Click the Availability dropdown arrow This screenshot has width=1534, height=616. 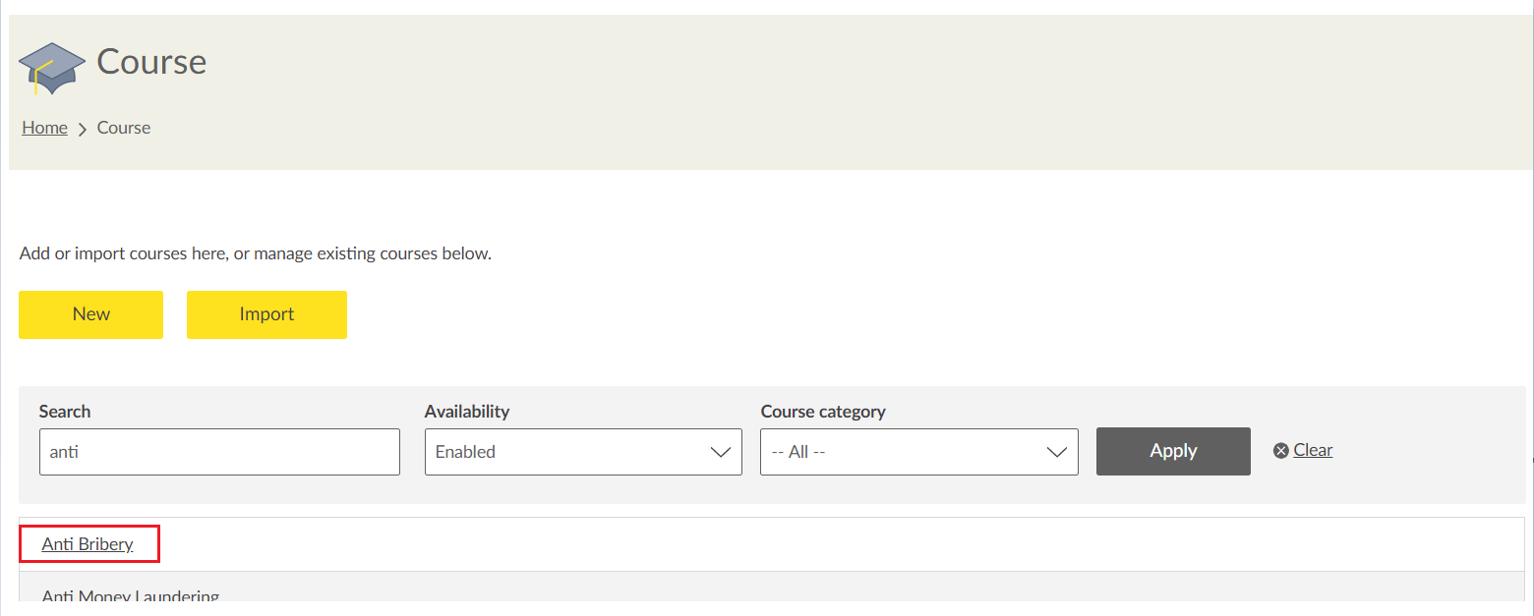720,452
